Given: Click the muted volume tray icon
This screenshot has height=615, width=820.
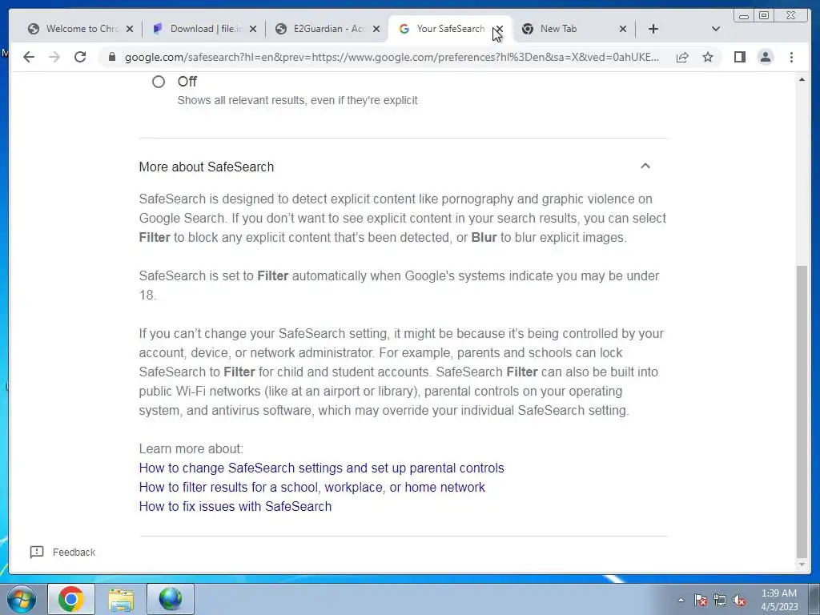Looking at the screenshot, I should [x=739, y=600].
